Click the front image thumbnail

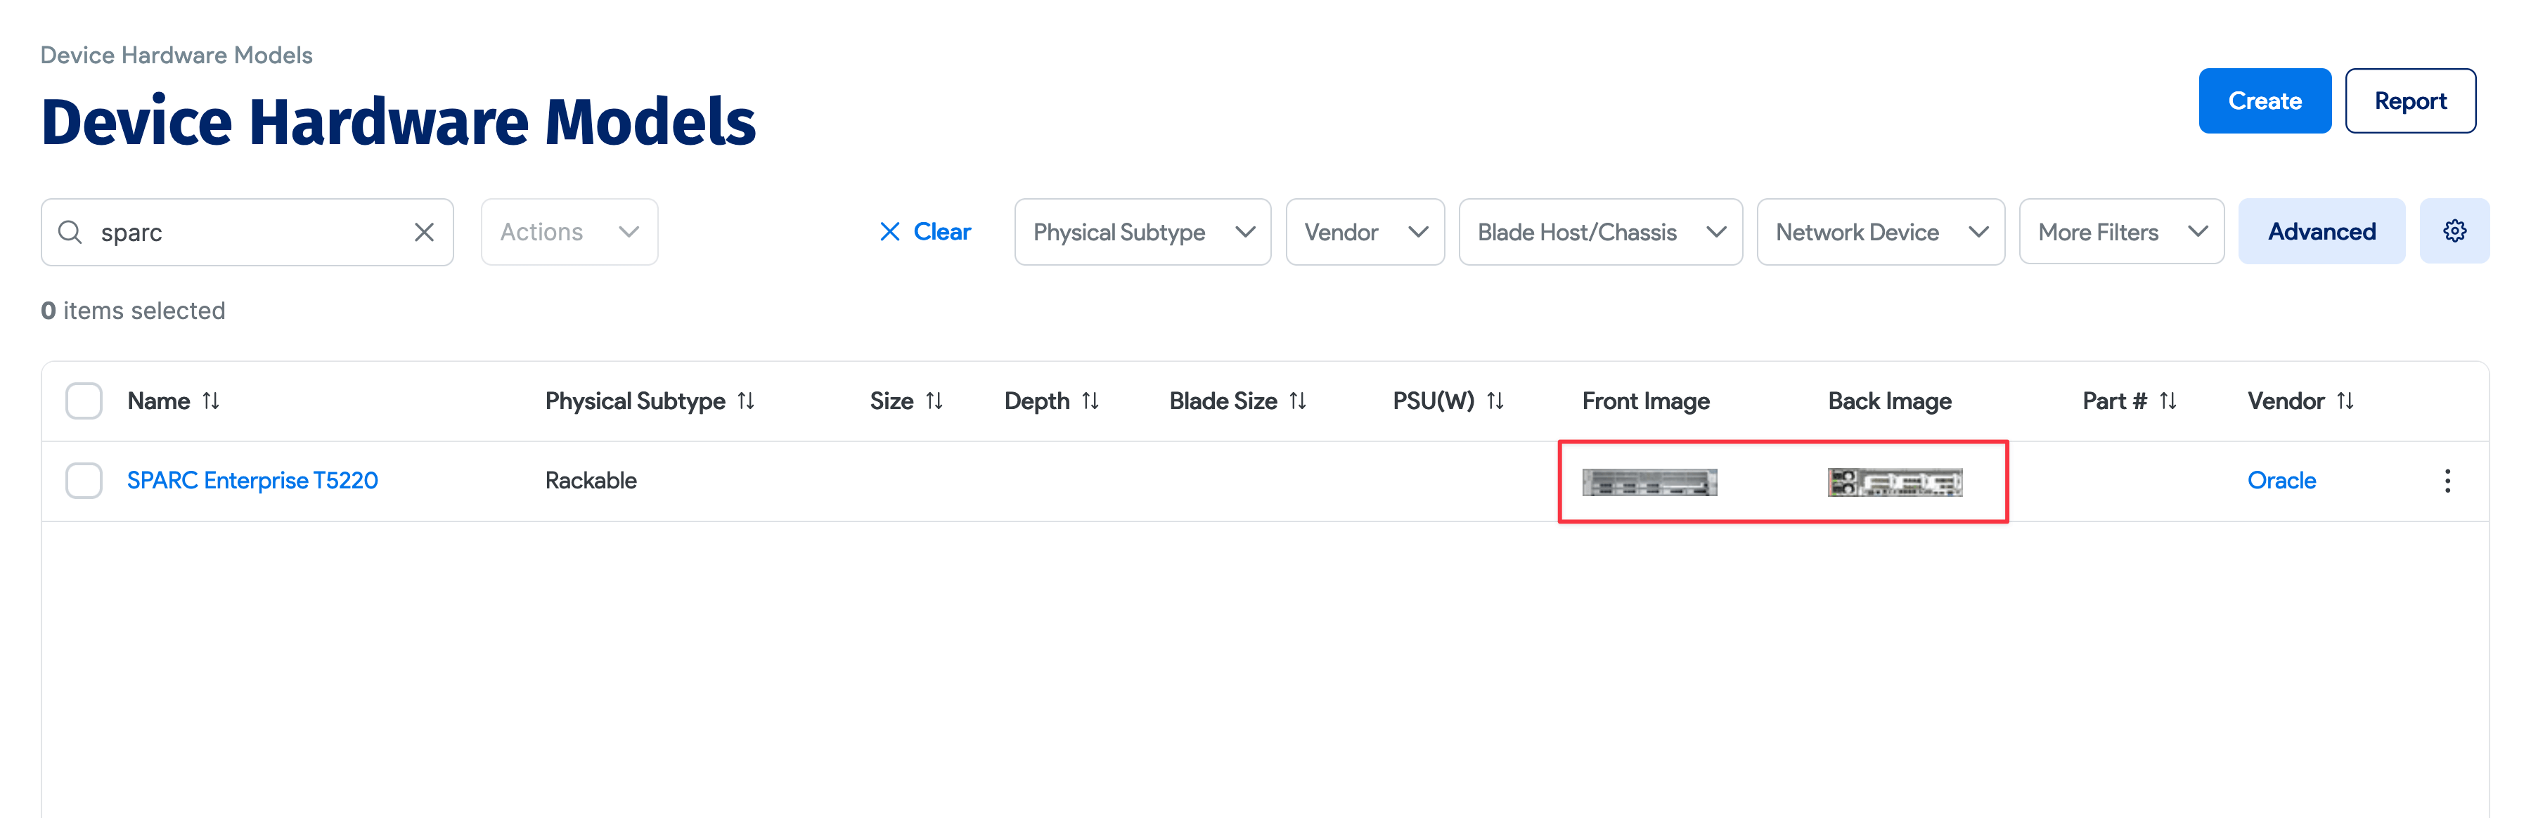click(1649, 482)
